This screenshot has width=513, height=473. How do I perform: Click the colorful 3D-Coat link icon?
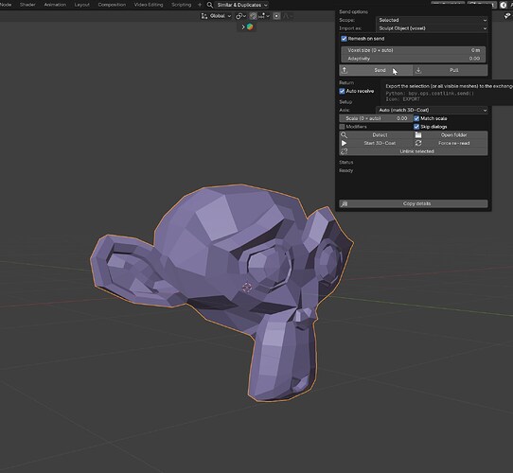pyautogui.click(x=250, y=26)
